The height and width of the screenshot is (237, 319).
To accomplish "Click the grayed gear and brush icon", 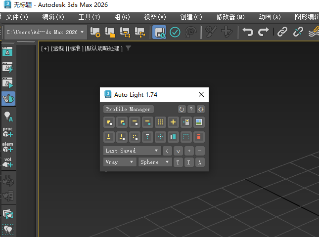I will (211, 32).
